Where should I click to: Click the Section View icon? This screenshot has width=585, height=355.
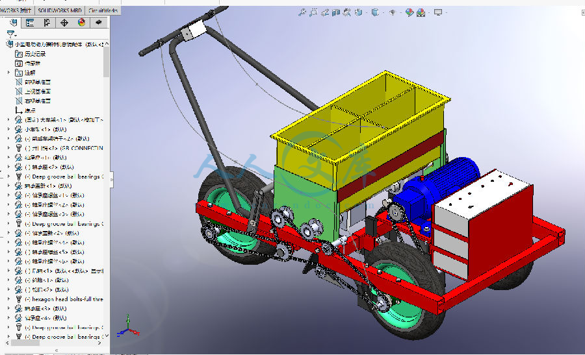pyautogui.click(x=336, y=13)
